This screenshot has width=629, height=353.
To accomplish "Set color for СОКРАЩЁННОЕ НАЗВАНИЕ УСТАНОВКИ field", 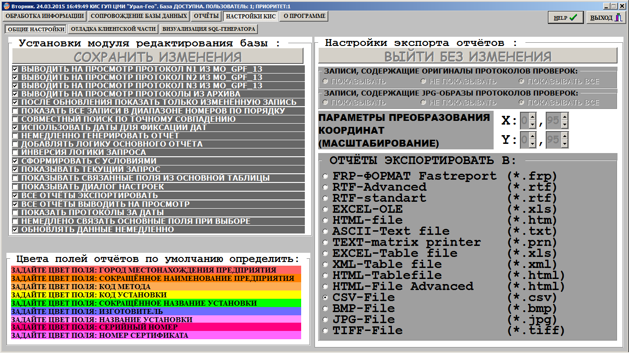I will 156,303.
